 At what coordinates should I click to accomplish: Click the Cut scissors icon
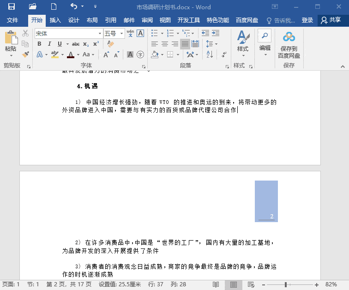pos(25,33)
